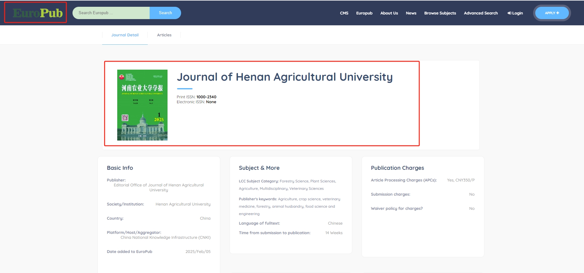Click the green journal cover thumbnail

pos(142,105)
